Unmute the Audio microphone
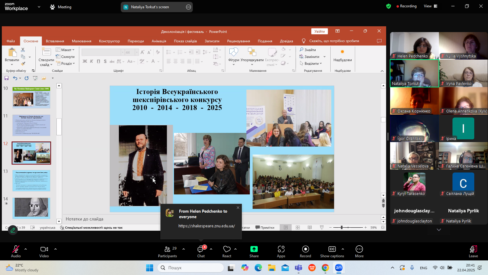Screen dimensions: 488x275 pyautogui.click(x=16, y=249)
